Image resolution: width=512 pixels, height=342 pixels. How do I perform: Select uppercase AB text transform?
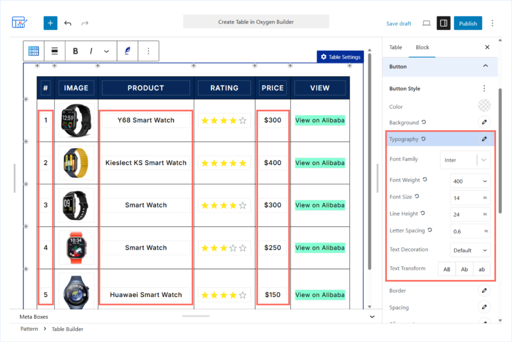tap(446, 269)
